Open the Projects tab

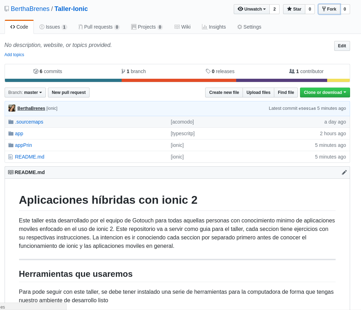[x=147, y=27]
